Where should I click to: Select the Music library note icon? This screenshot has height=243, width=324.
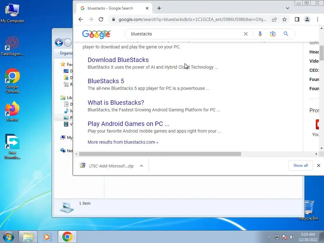coord(66,111)
